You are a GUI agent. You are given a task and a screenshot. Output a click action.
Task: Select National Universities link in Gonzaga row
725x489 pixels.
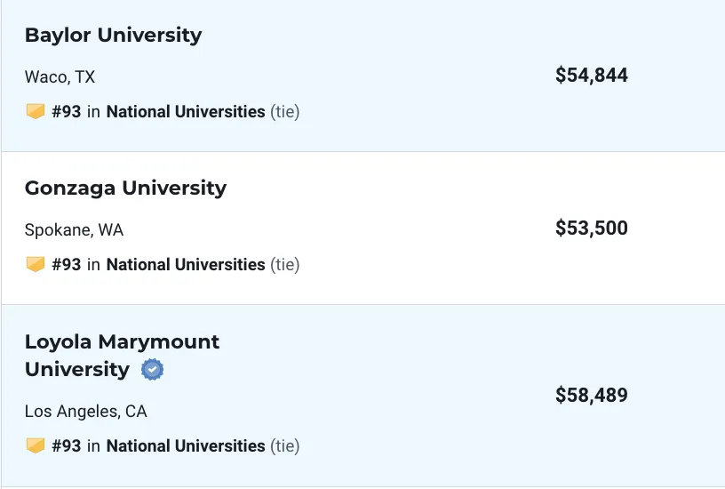click(186, 265)
